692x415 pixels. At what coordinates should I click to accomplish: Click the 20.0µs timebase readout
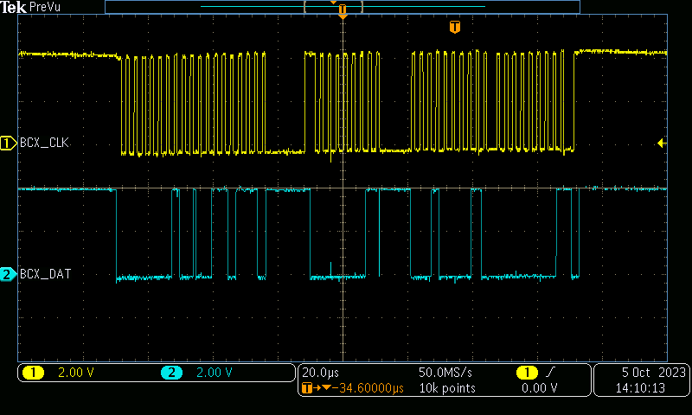click(x=320, y=373)
